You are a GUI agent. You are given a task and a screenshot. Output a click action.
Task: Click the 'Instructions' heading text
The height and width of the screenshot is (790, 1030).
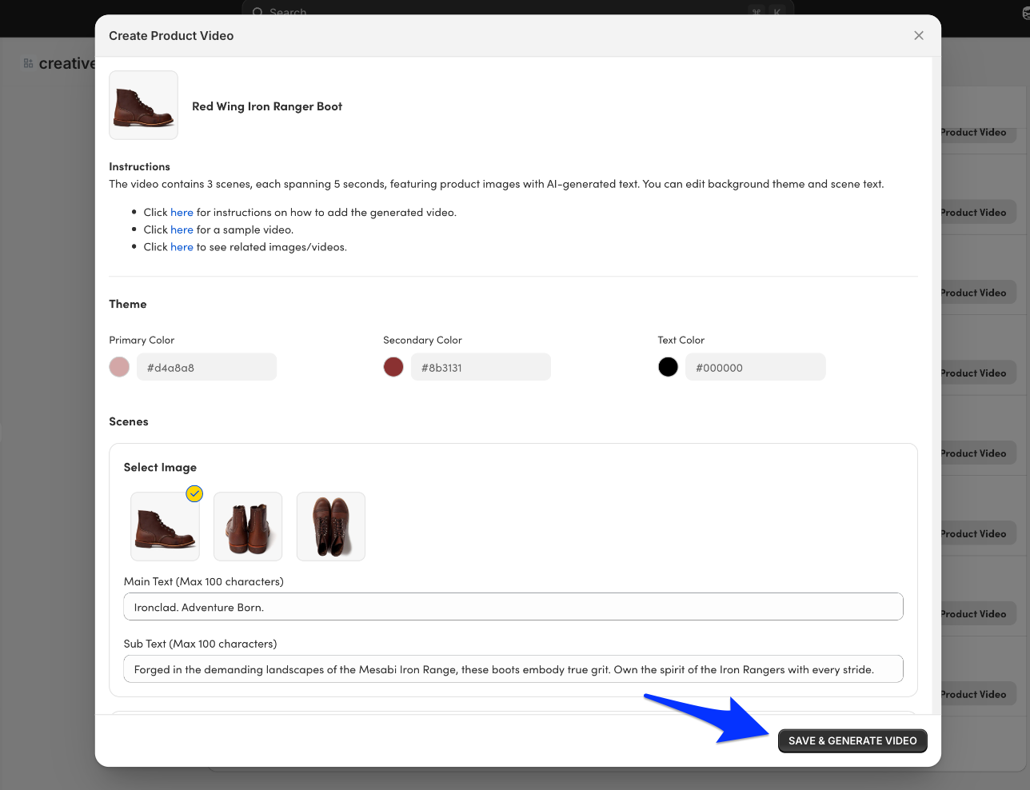[140, 166]
